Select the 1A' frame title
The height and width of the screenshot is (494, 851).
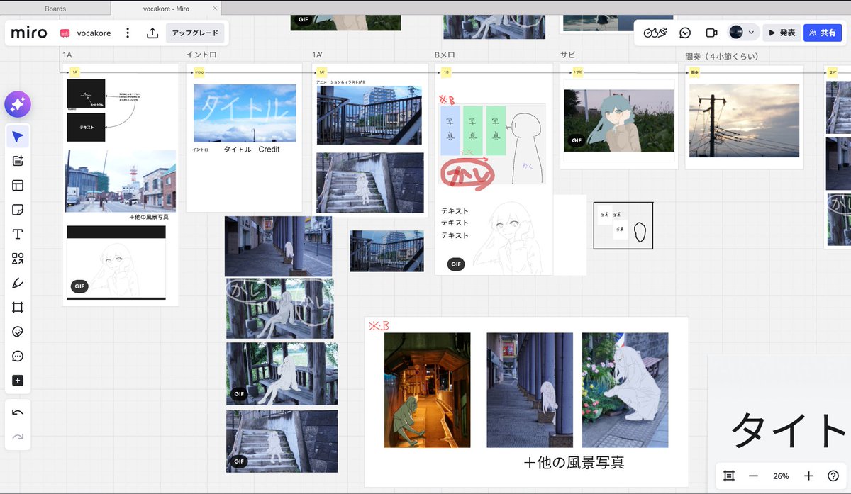click(x=318, y=55)
